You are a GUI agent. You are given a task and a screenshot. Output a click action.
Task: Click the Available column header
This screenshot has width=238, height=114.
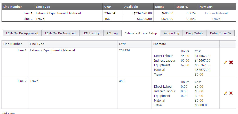click(131, 7)
